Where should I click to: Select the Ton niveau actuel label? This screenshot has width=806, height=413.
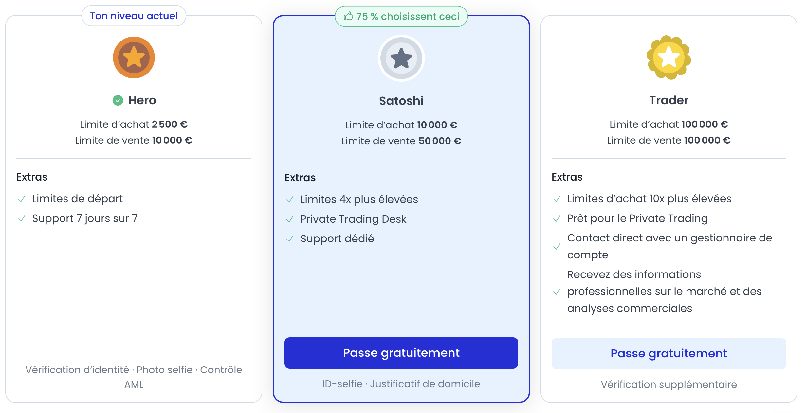(134, 16)
